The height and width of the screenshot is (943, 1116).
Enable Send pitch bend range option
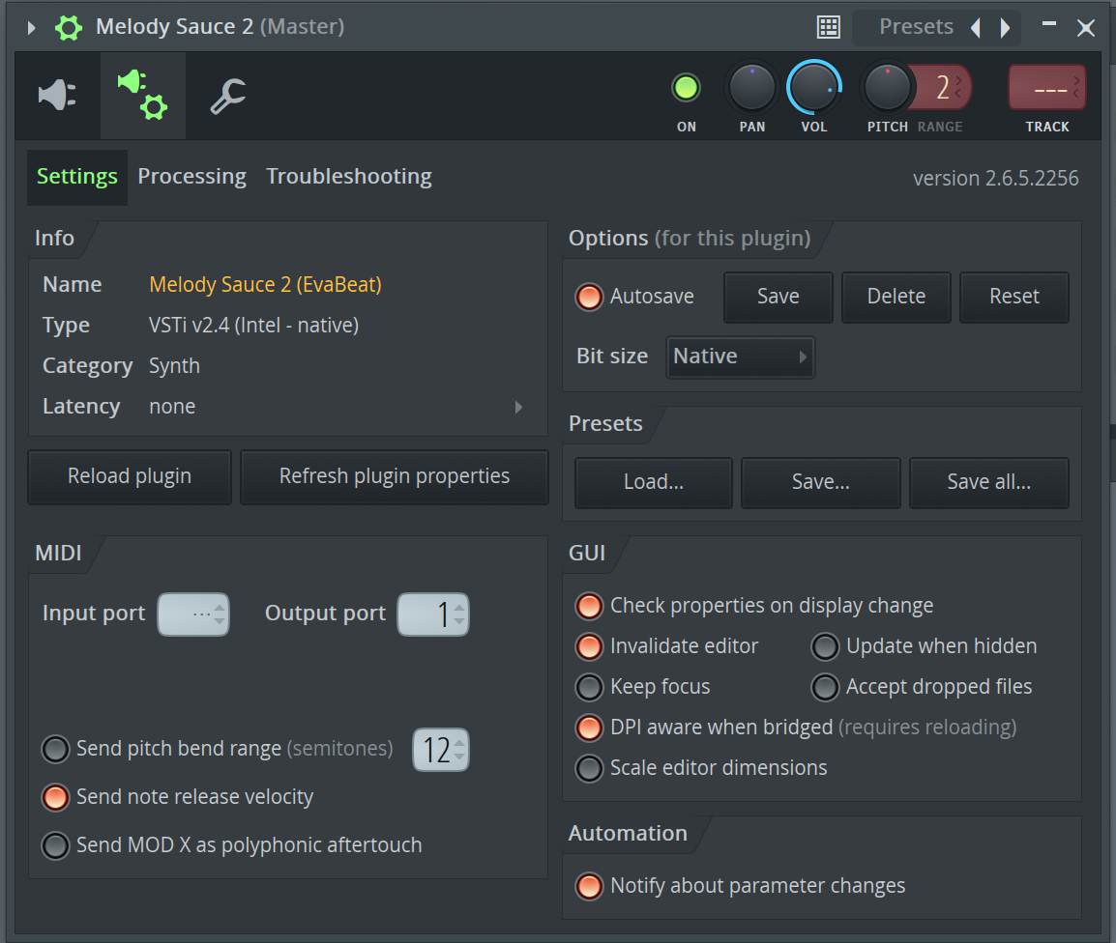[55, 749]
